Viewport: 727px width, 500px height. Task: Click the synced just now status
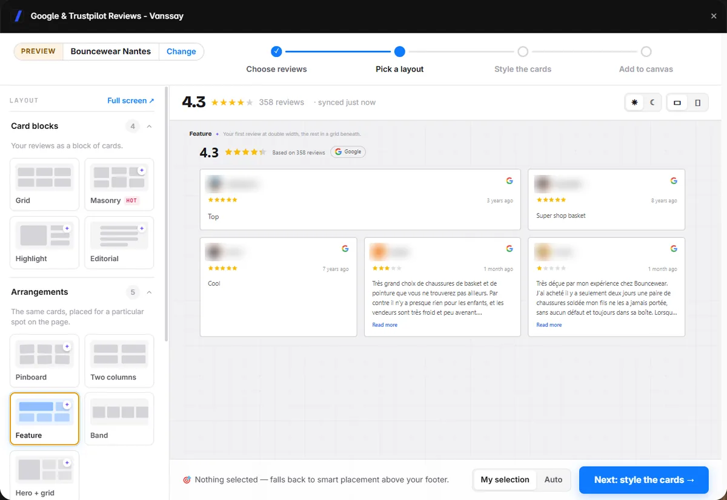[x=345, y=102]
